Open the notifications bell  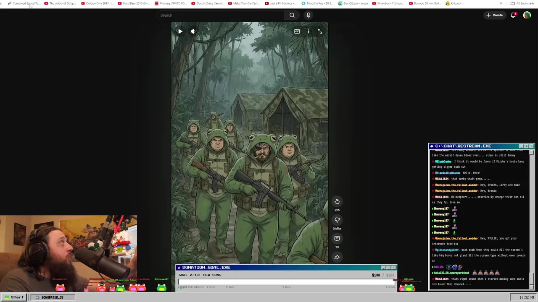pyautogui.click(x=513, y=15)
